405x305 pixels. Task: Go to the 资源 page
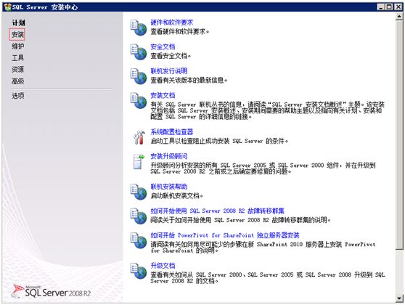(x=18, y=69)
